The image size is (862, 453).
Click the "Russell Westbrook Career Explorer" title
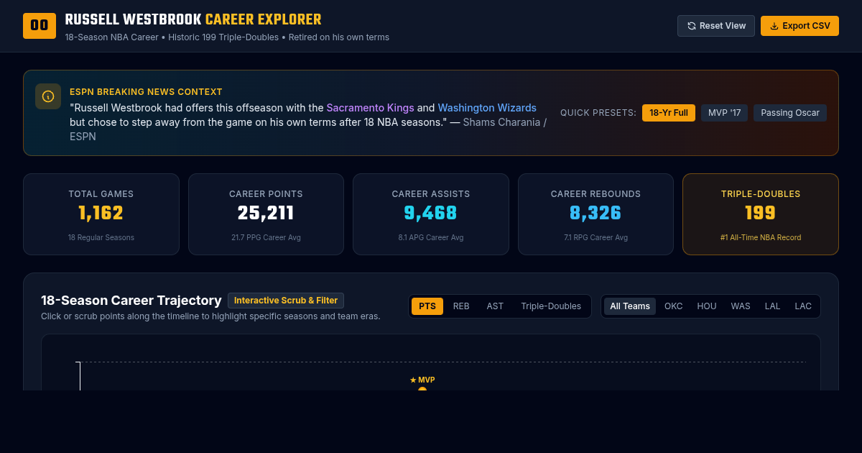click(x=193, y=20)
